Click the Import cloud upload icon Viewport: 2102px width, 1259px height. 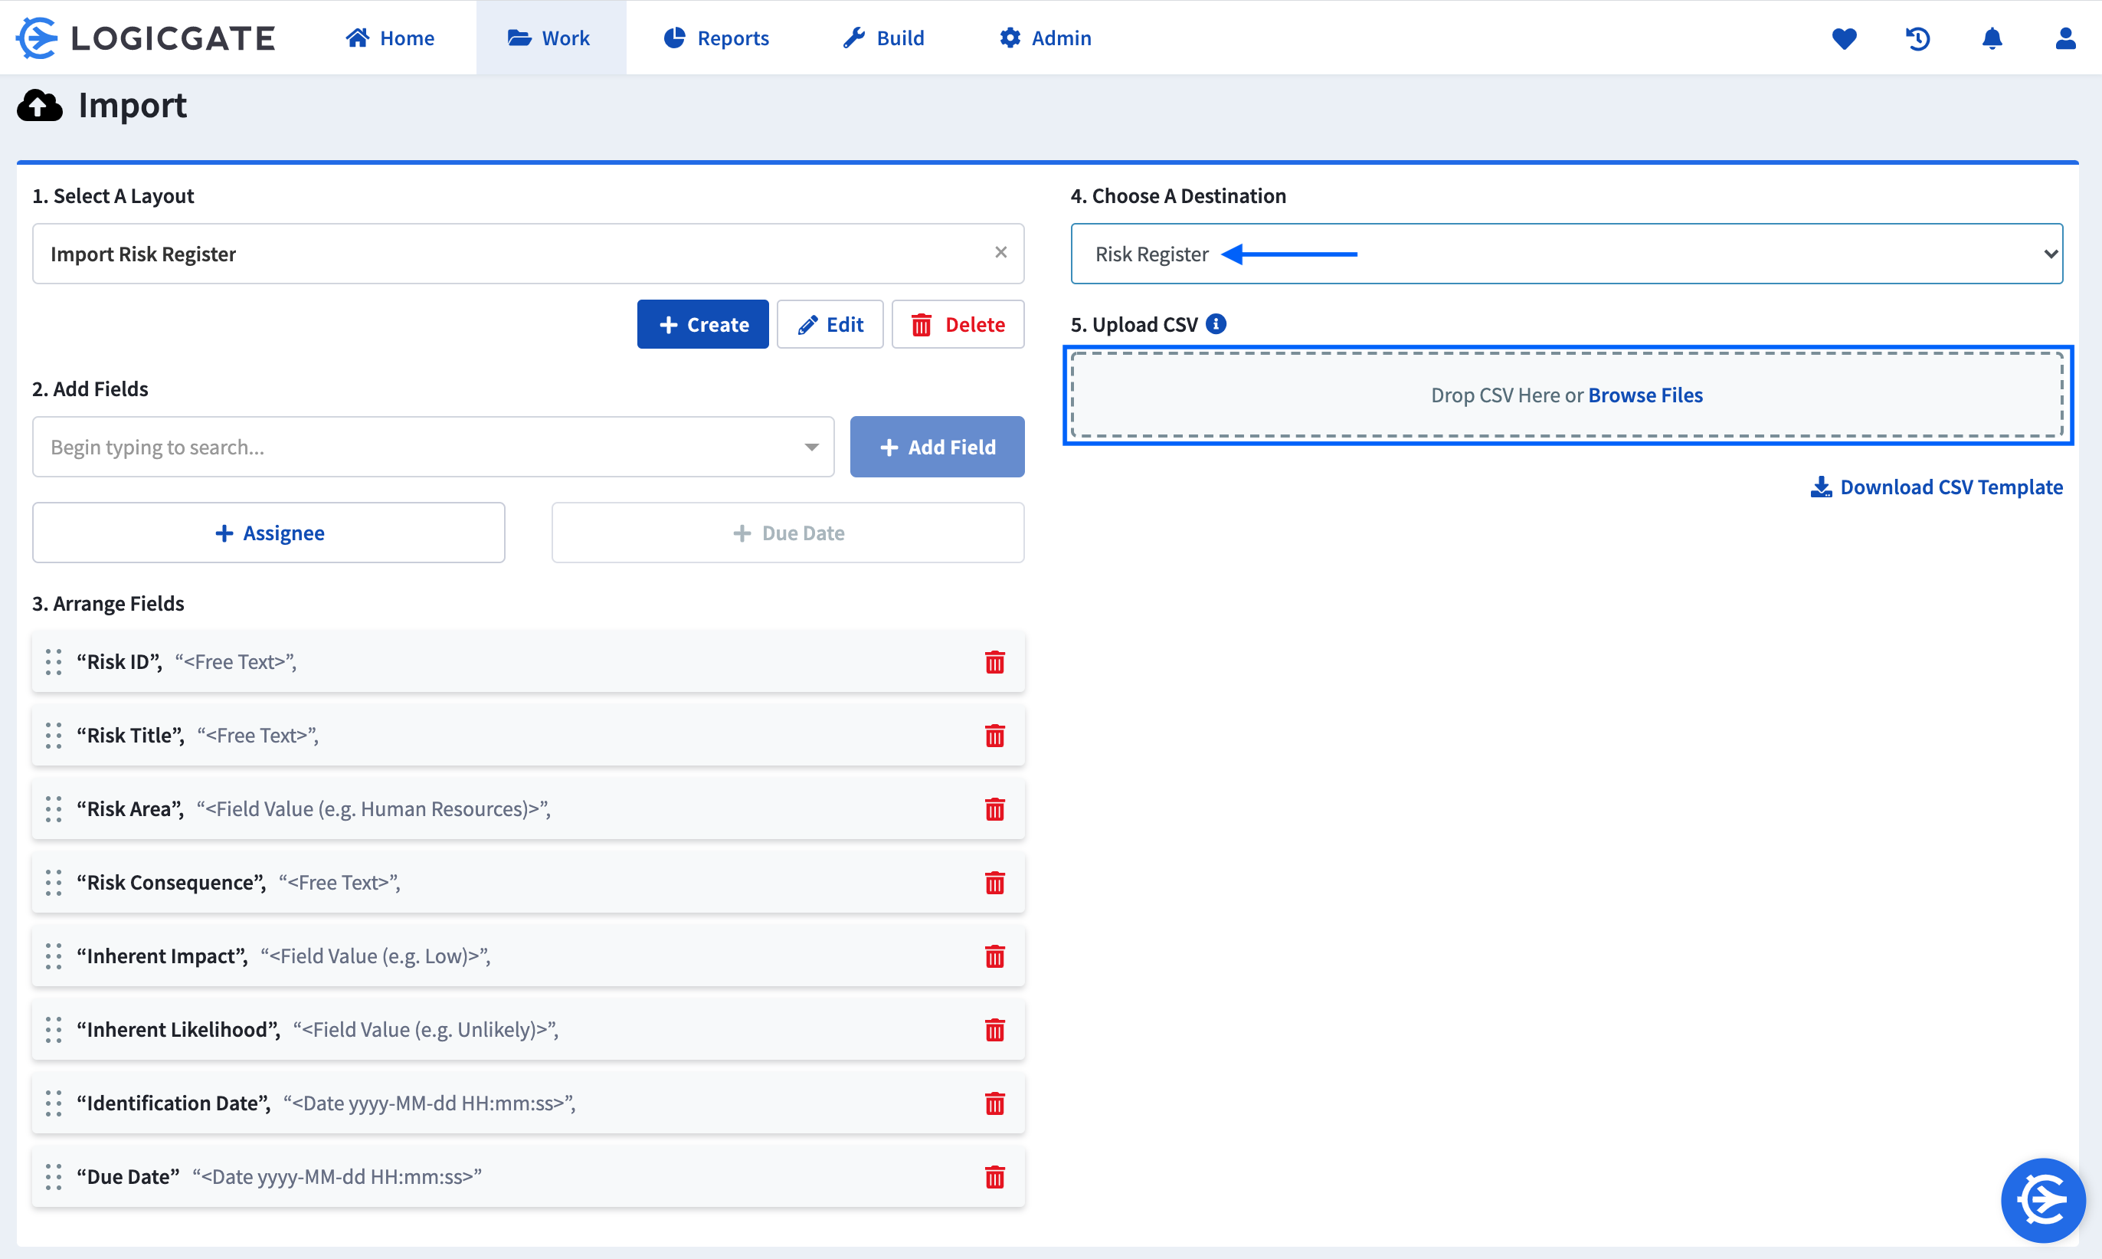click(x=40, y=106)
